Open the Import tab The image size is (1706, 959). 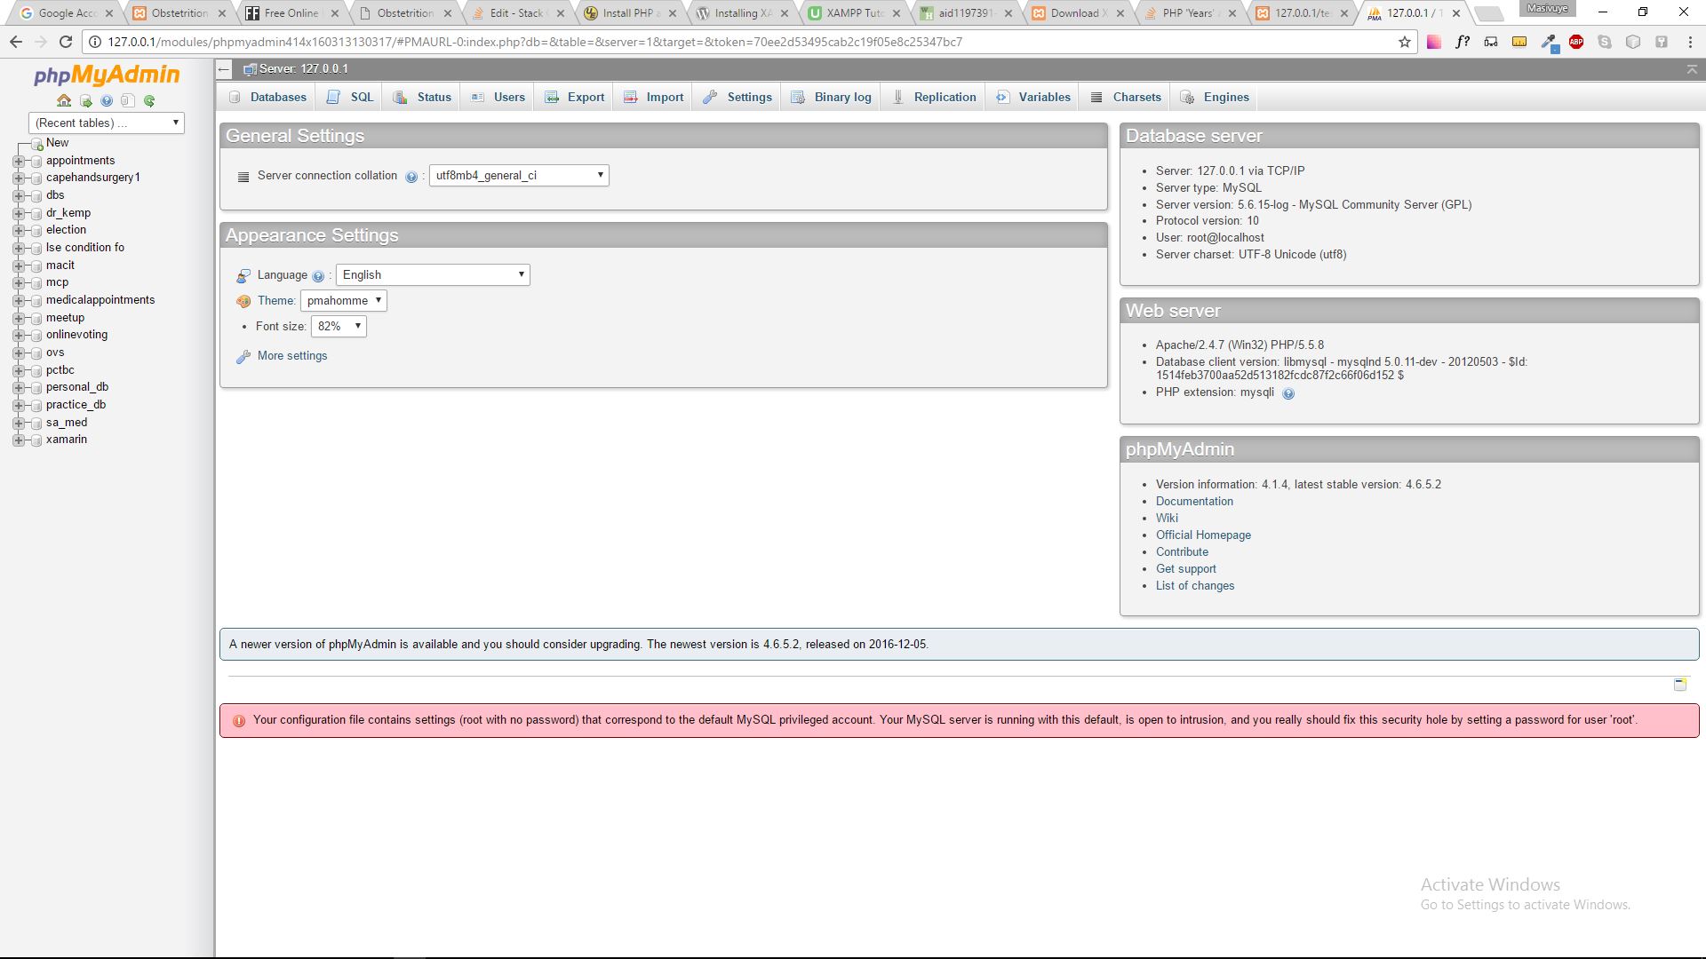coord(653,98)
